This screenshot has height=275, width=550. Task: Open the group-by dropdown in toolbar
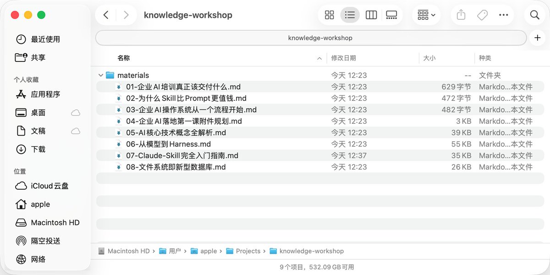pyautogui.click(x=426, y=15)
